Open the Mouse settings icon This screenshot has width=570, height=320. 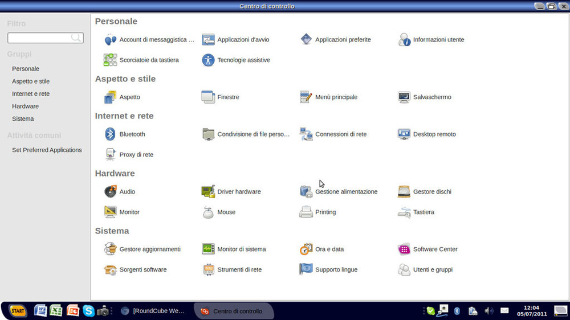(208, 212)
